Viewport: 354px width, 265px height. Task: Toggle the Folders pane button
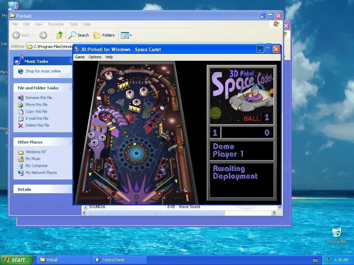point(104,35)
